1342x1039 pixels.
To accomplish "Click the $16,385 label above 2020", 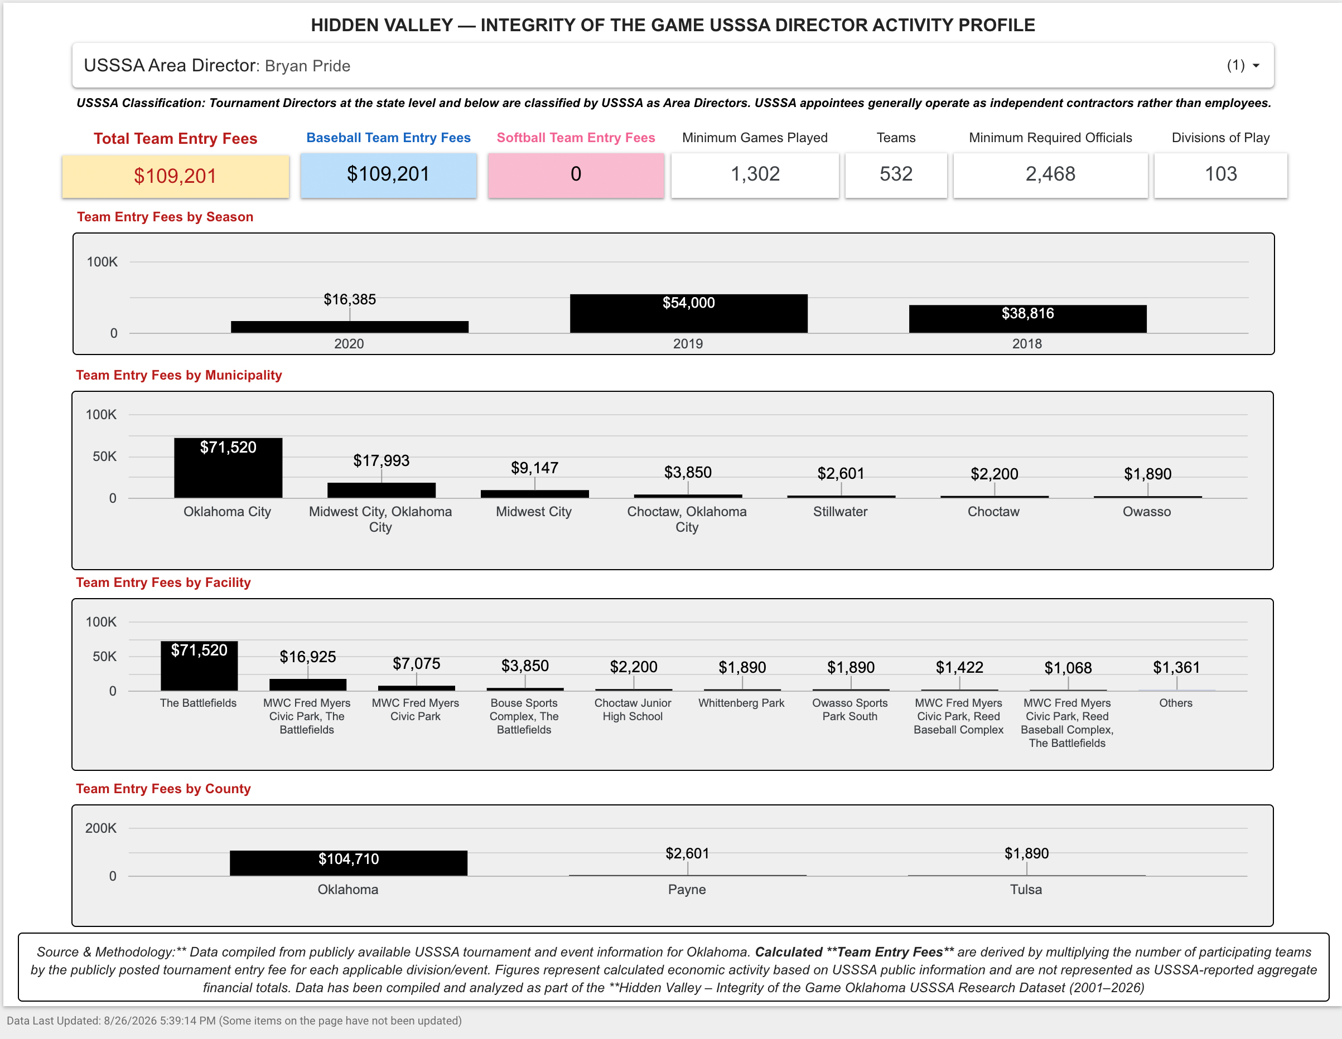I will 350,300.
